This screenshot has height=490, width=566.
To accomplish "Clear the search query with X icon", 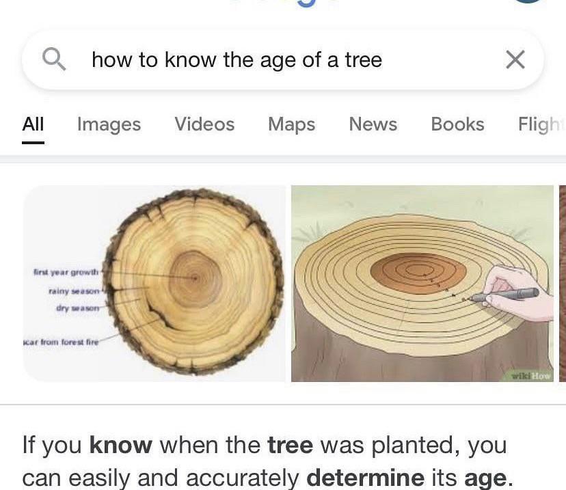I will [x=515, y=59].
